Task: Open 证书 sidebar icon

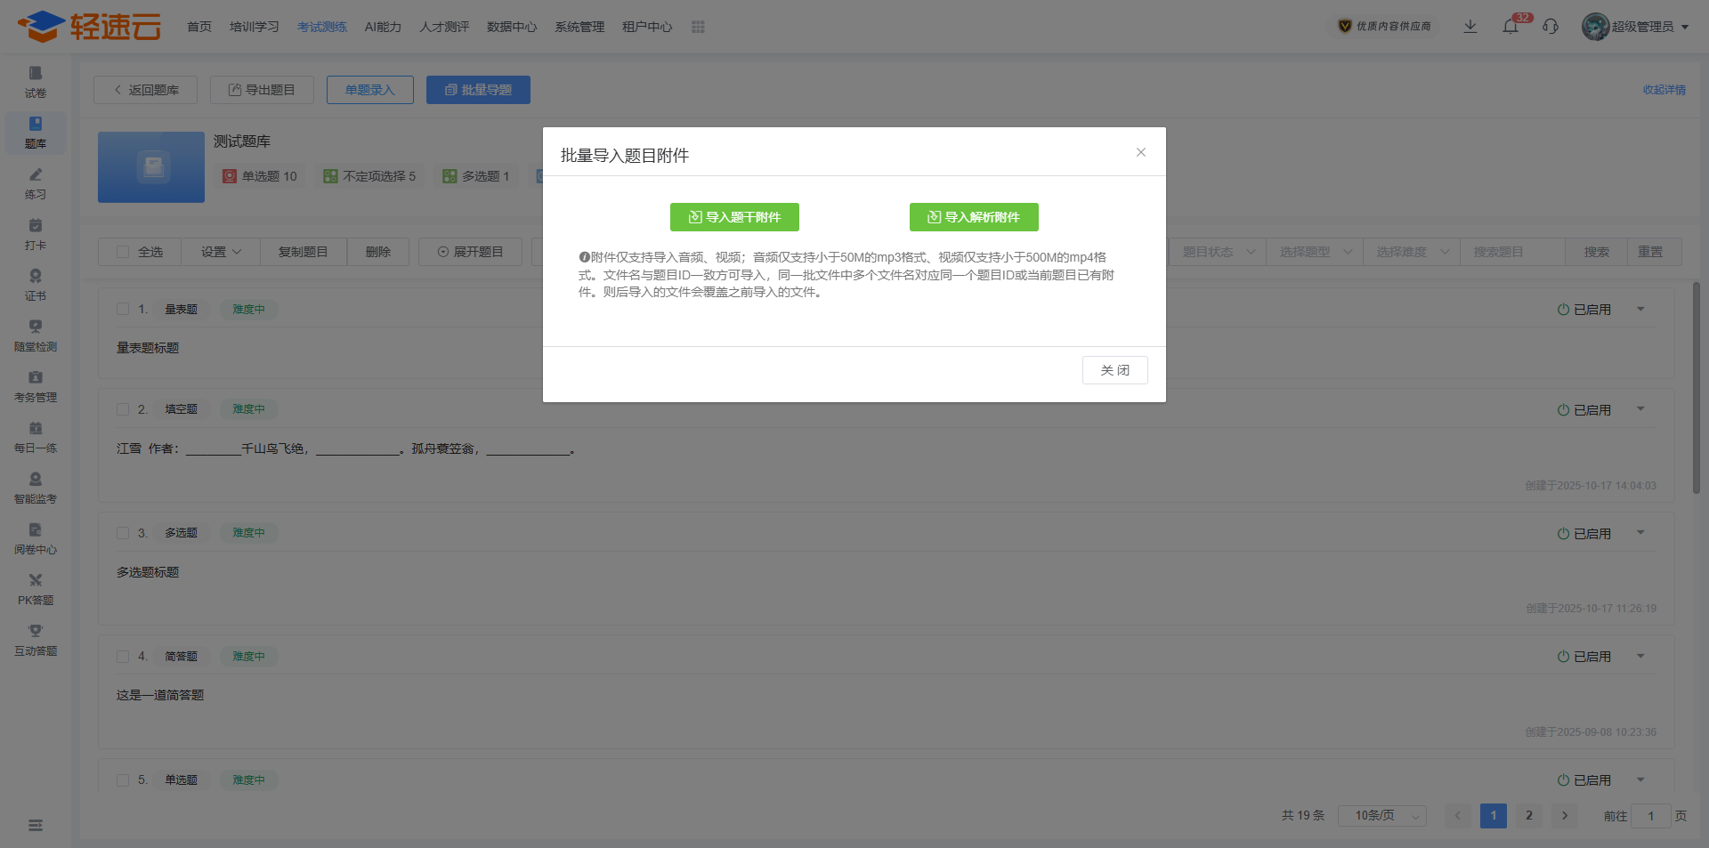Action: click(x=36, y=285)
